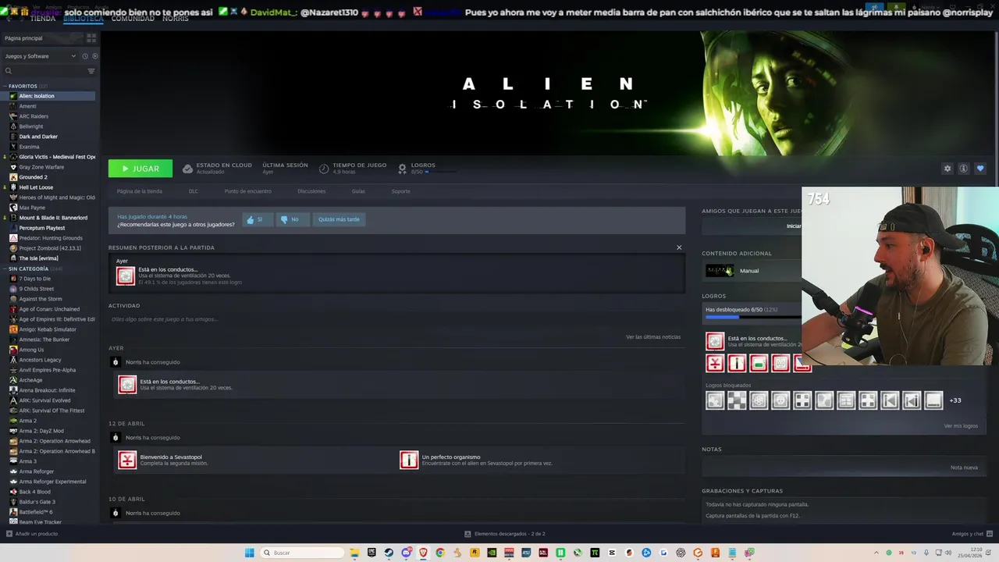Start the game with JUGAR button
999x562 pixels.
140,169
